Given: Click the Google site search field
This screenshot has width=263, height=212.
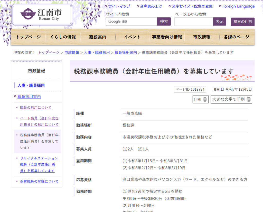Looking at the screenshot, I should (131, 22).
